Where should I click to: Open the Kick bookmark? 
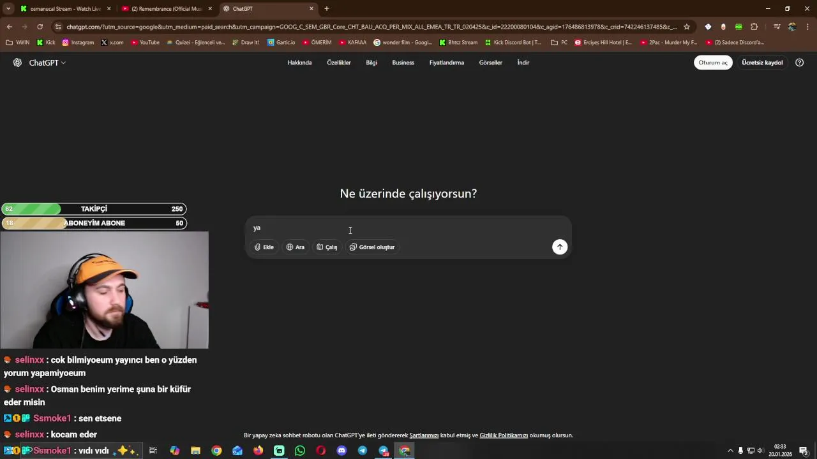46,43
